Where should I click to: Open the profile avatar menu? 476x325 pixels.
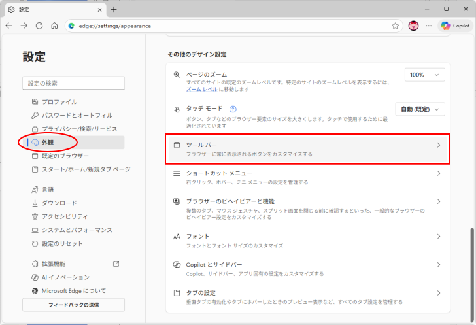(413, 26)
